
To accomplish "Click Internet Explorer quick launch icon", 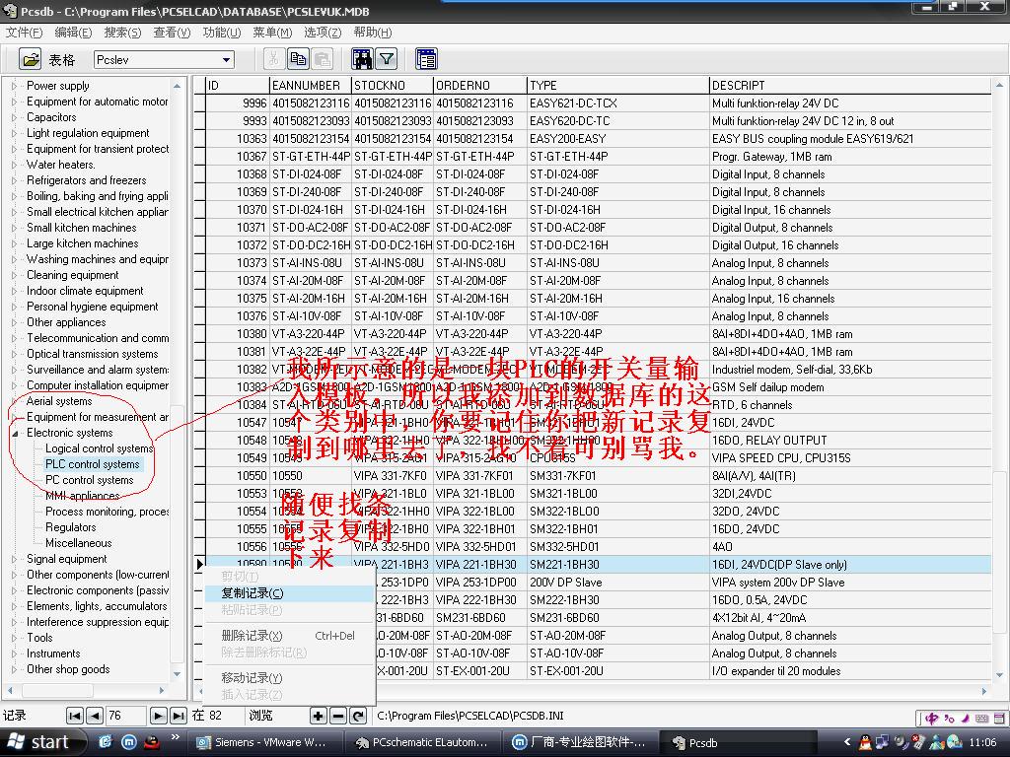I will click(x=105, y=742).
